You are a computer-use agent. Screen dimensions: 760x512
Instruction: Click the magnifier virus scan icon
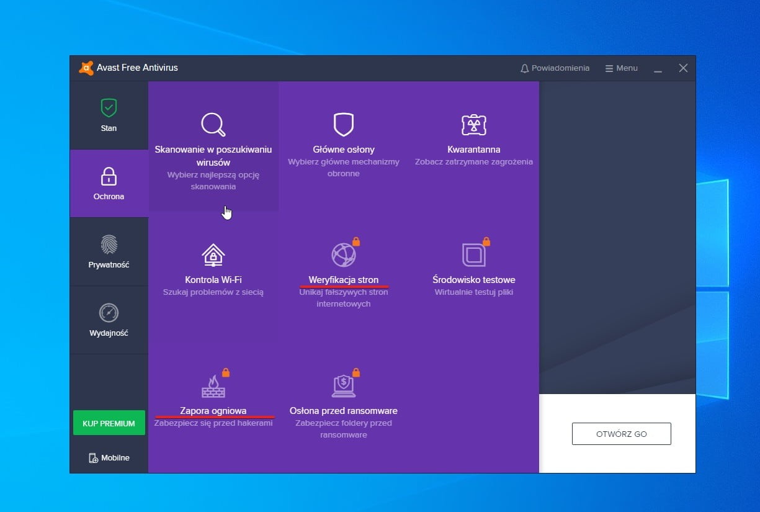pos(213,124)
